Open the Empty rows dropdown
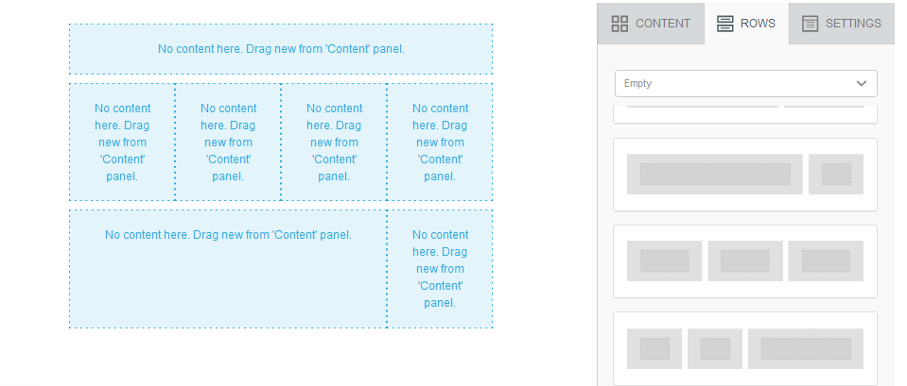The image size is (907, 386). click(745, 84)
